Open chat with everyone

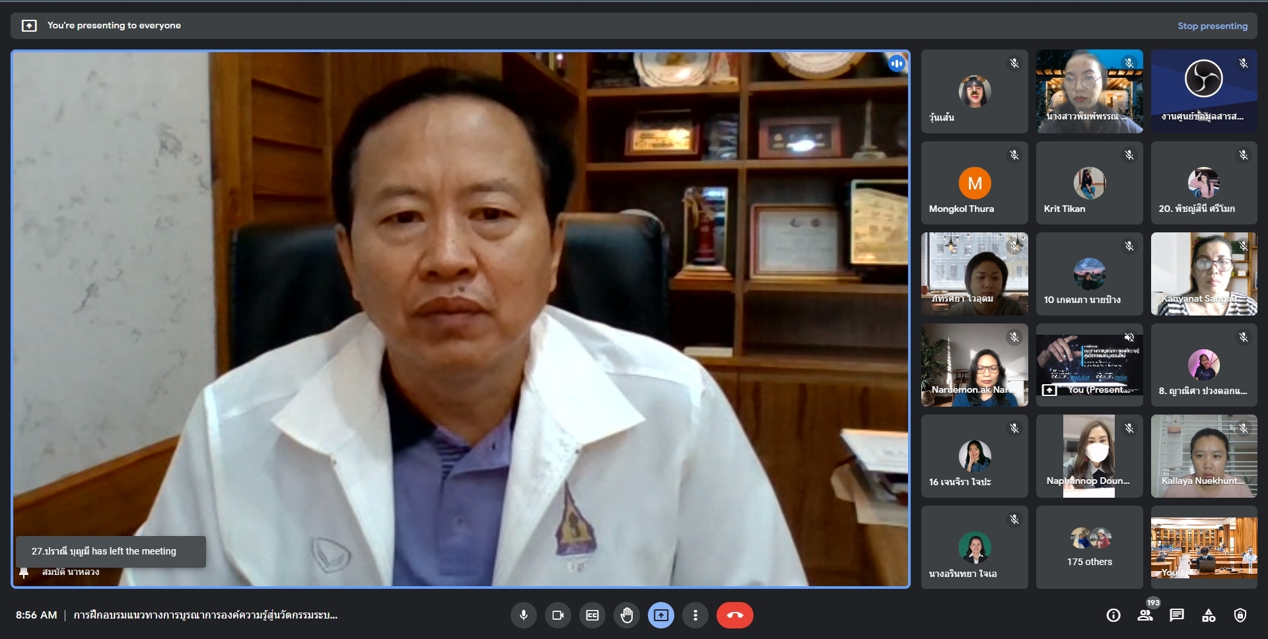coord(1177,615)
